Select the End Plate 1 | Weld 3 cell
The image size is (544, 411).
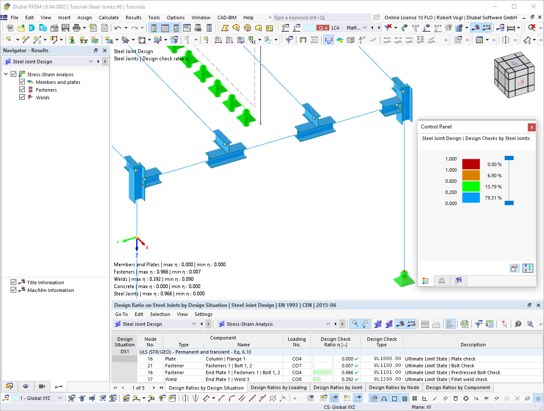click(243, 379)
